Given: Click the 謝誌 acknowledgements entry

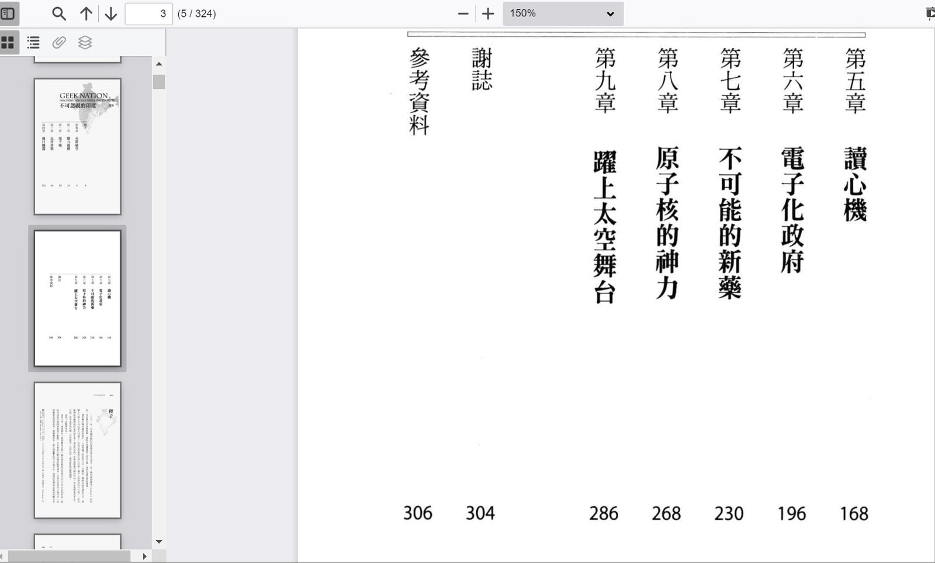Looking at the screenshot, I should (x=482, y=70).
